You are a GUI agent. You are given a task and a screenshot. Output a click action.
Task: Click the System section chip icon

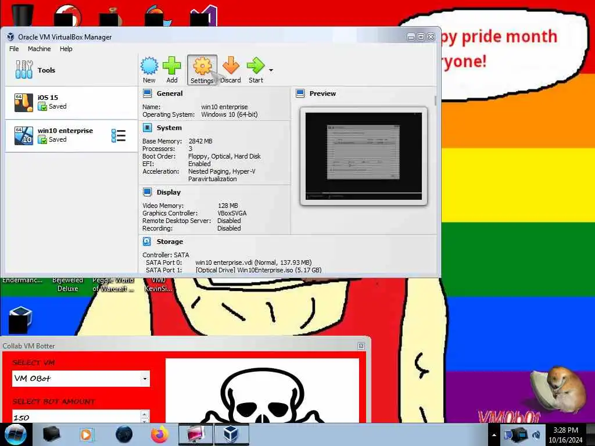pyautogui.click(x=147, y=128)
